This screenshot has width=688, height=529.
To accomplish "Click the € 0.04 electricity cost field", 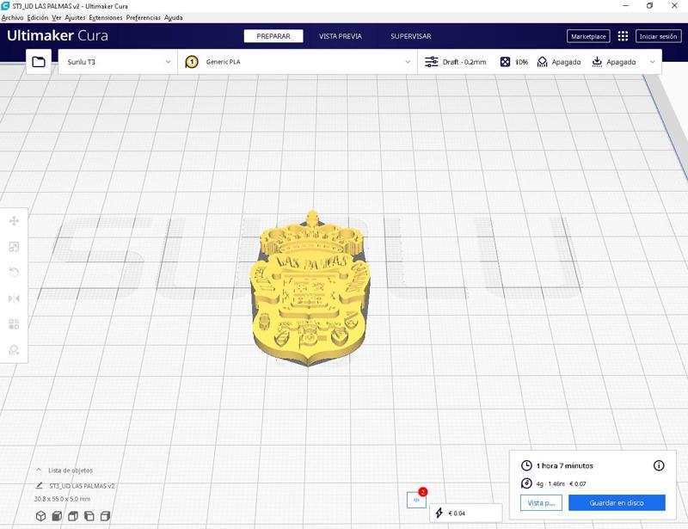I will pyautogui.click(x=466, y=513).
